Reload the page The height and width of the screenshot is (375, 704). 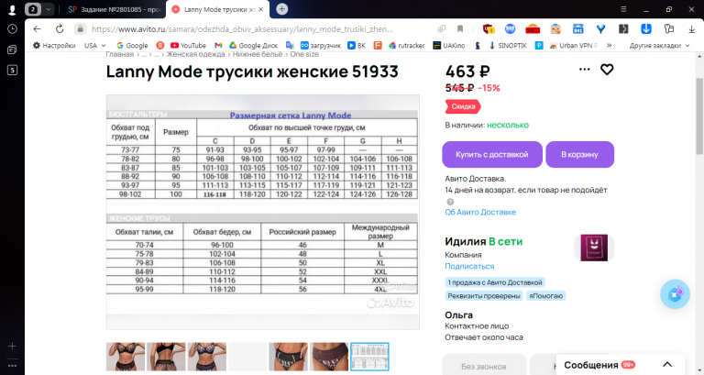click(x=60, y=29)
